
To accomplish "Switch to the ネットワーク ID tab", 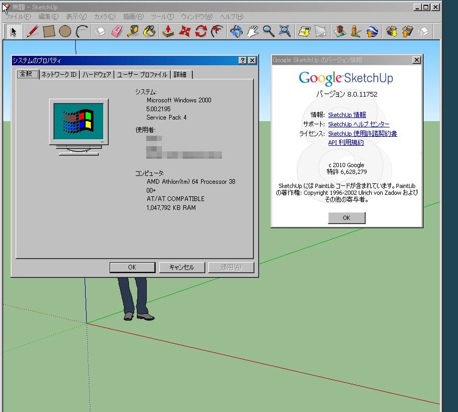I will pos(59,75).
